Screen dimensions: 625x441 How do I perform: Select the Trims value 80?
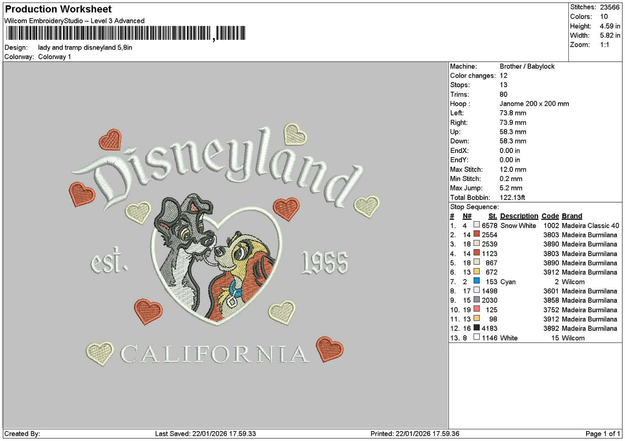click(x=503, y=95)
